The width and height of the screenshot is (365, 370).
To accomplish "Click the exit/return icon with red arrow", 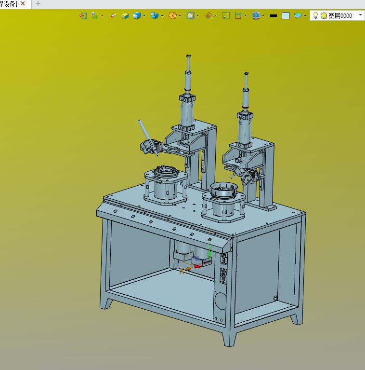I will coord(83,16).
